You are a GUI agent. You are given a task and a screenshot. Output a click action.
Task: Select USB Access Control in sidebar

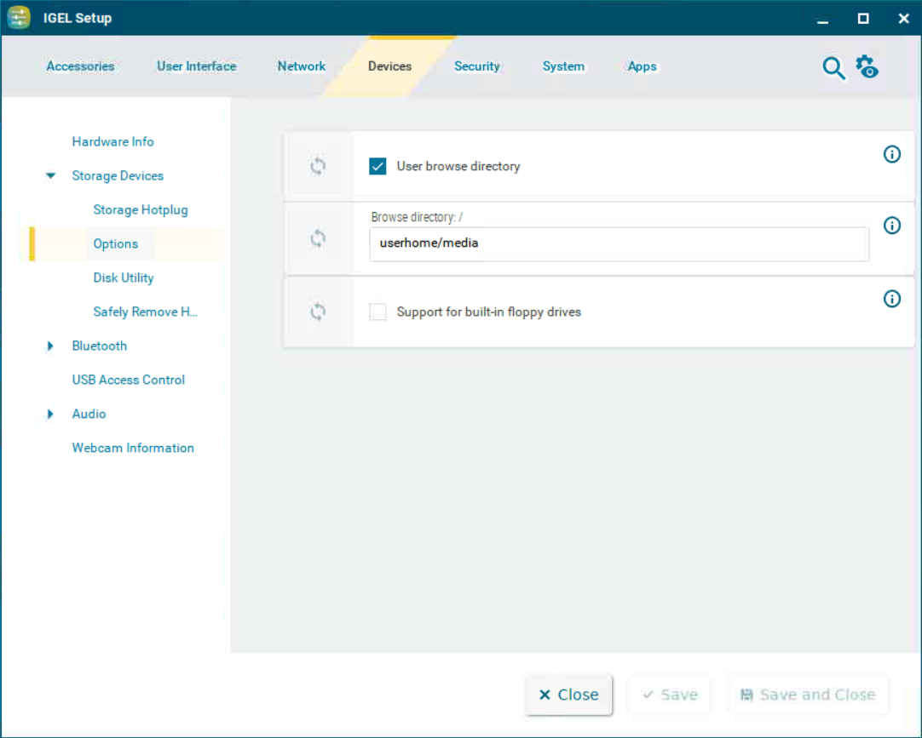[x=128, y=380]
